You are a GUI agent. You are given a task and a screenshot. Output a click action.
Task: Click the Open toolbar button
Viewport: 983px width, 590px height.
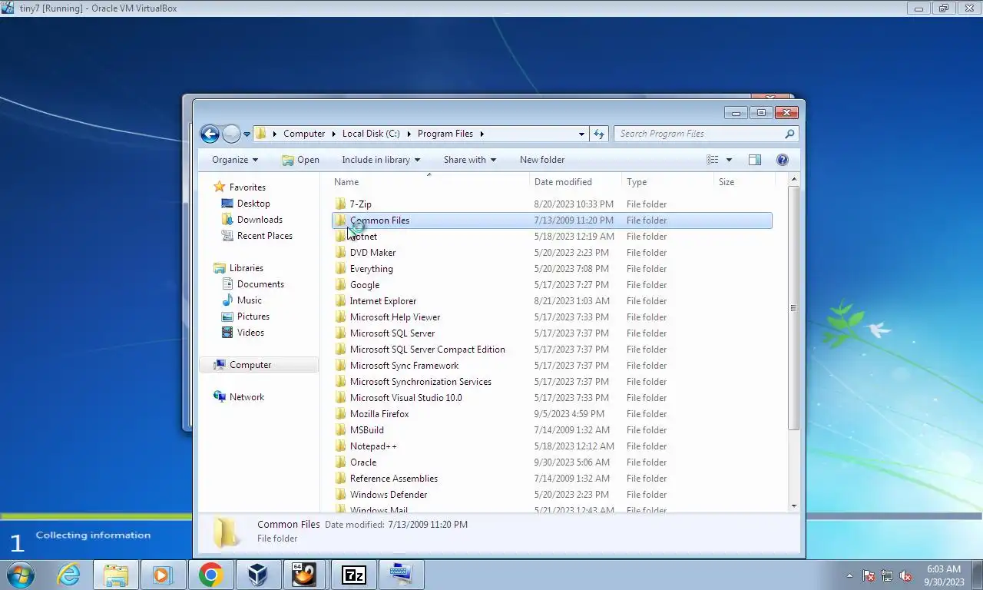300,160
